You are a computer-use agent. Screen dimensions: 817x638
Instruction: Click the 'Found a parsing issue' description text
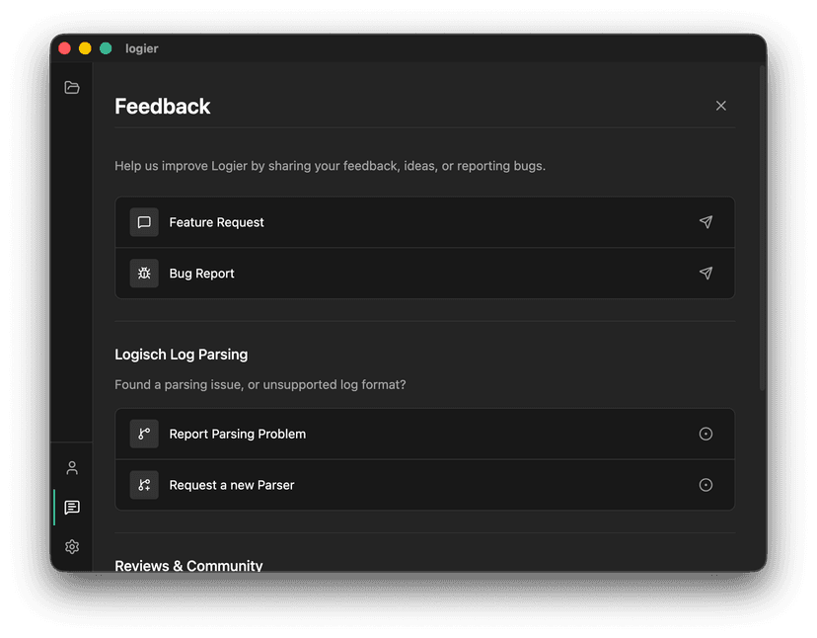click(x=260, y=385)
